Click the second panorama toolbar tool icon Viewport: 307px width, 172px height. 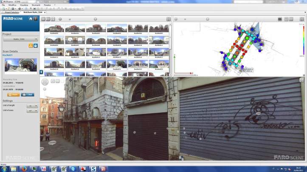click(x=58, y=81)
